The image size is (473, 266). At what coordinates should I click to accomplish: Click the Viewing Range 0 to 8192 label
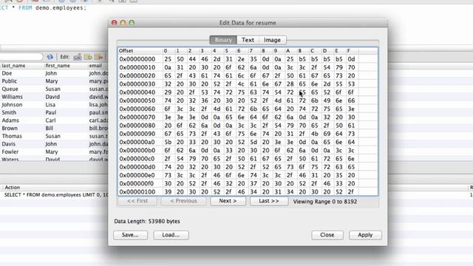325,202
